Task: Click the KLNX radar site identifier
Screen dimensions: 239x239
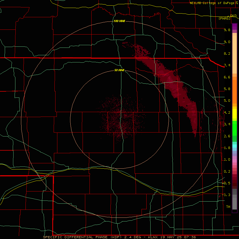Action: click(x=153, y=237)
